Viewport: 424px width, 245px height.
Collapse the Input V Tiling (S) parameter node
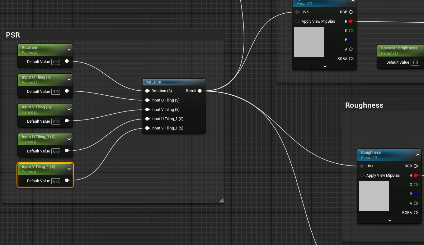(69, 109)
